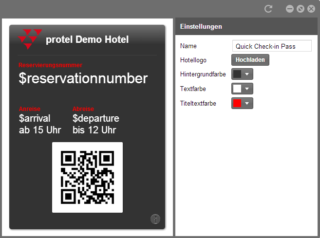Click the 'Hintergrundfarbe' settings label
This screenshot has width=320, height=238.
click(x=203, y=74)
